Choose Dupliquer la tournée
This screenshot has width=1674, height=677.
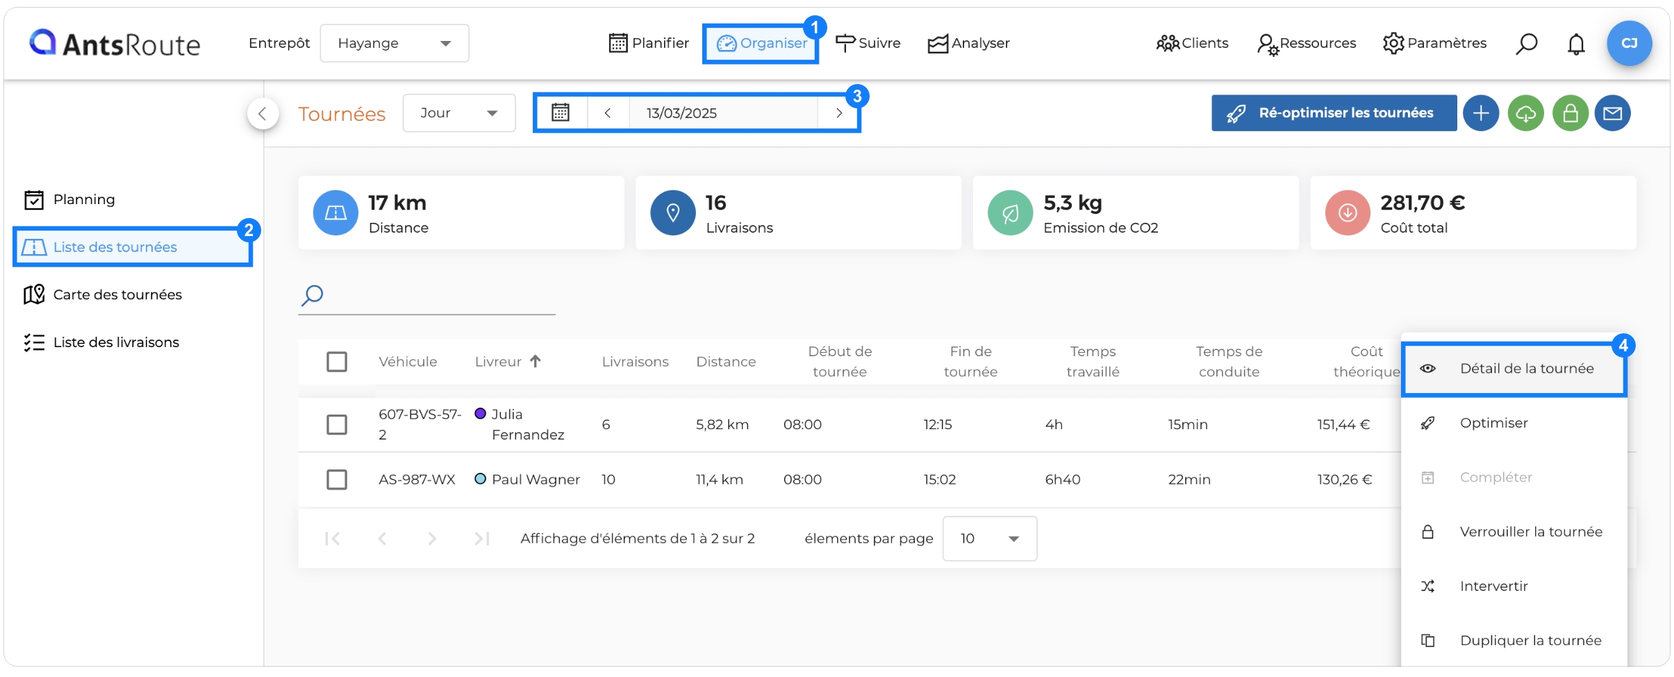point(1514,640)
